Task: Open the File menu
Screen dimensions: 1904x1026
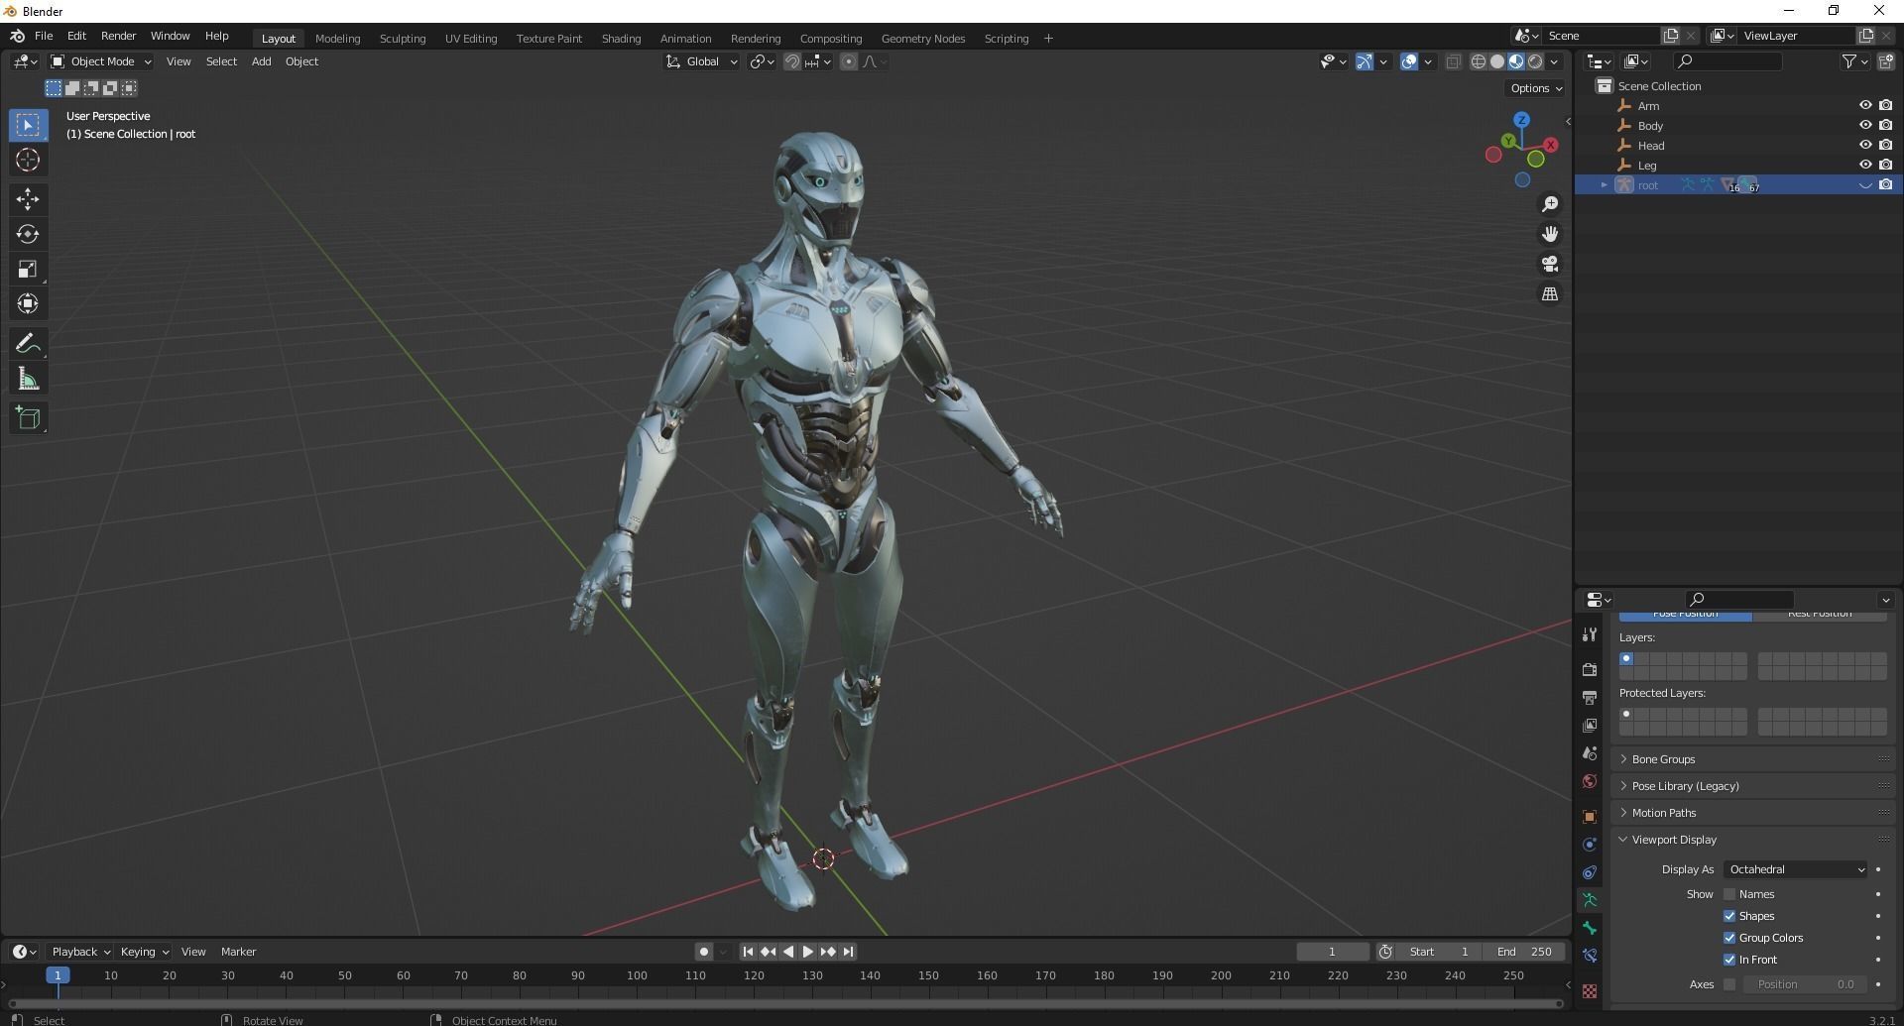Action: (x=44, y=36)
